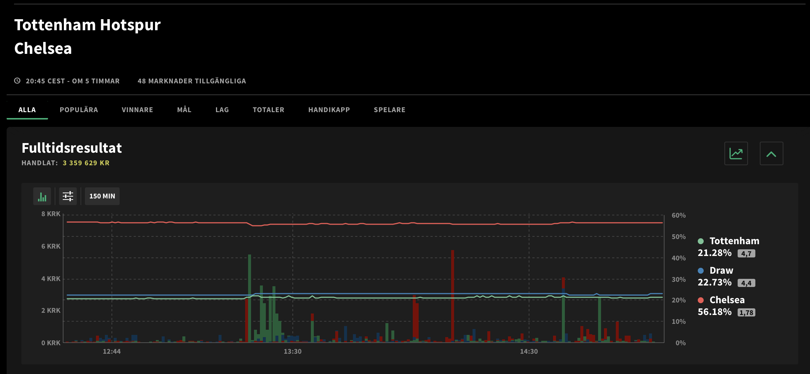Collapse the Fulltidsresultat market panel
The width and height of the screenshot is (810, 374).
tap(771, 153)
